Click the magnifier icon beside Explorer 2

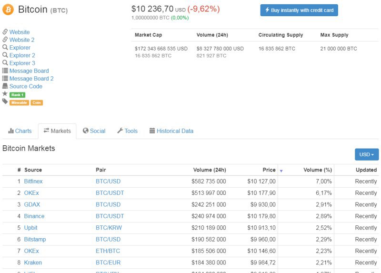(x=5, y=55)
